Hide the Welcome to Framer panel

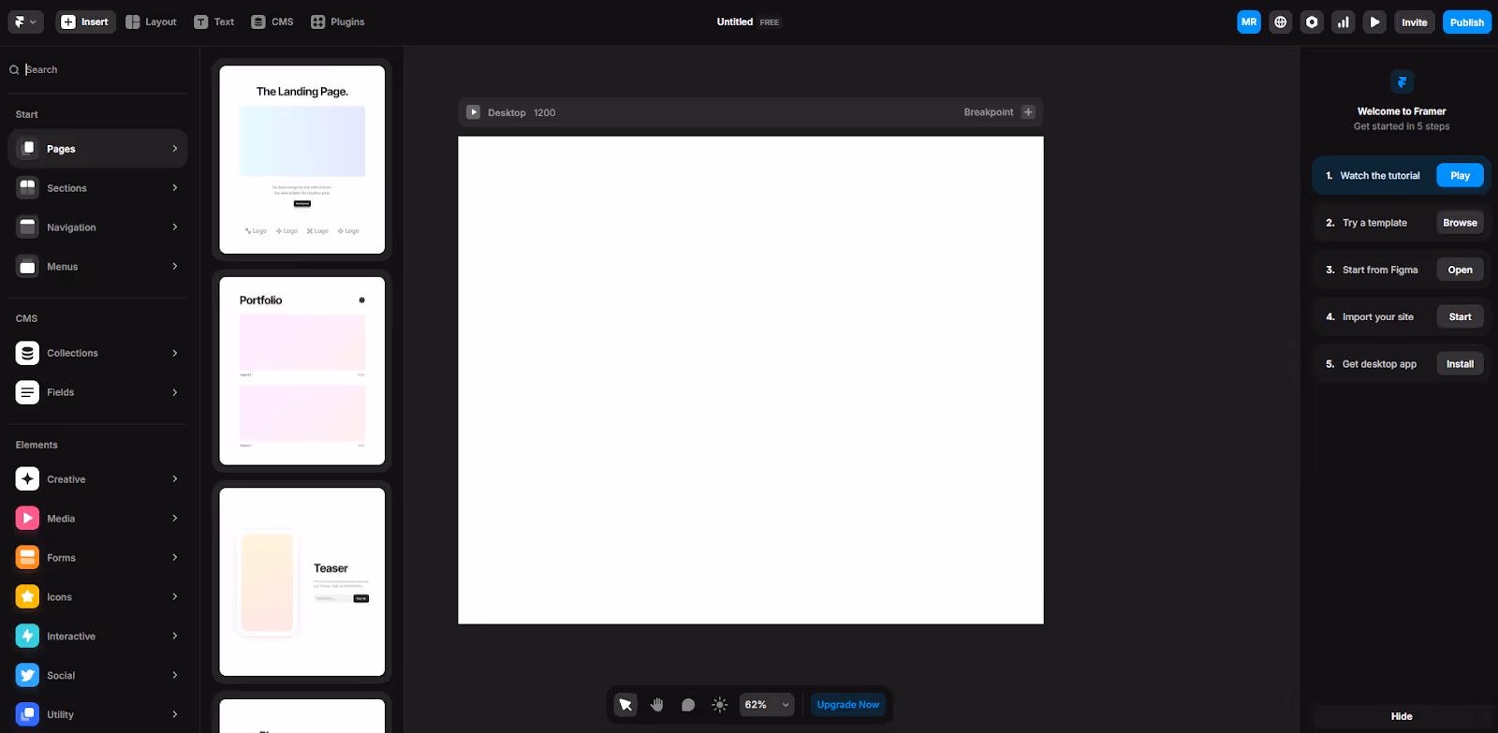(1402, 716)
